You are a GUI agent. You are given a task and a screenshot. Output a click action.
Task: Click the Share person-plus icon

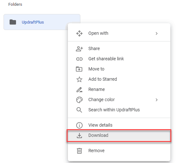point(79,49)
